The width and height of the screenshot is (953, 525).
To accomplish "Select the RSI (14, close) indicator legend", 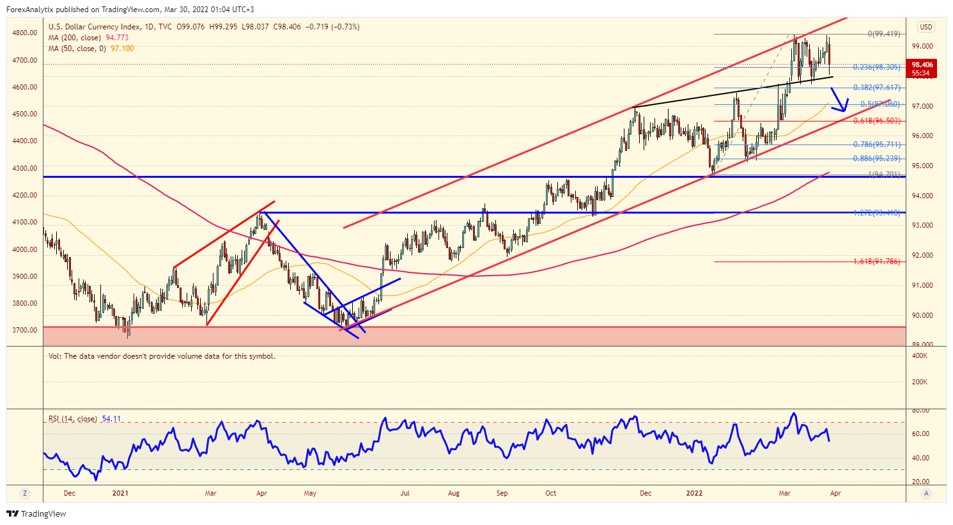I will pos(73,419).
